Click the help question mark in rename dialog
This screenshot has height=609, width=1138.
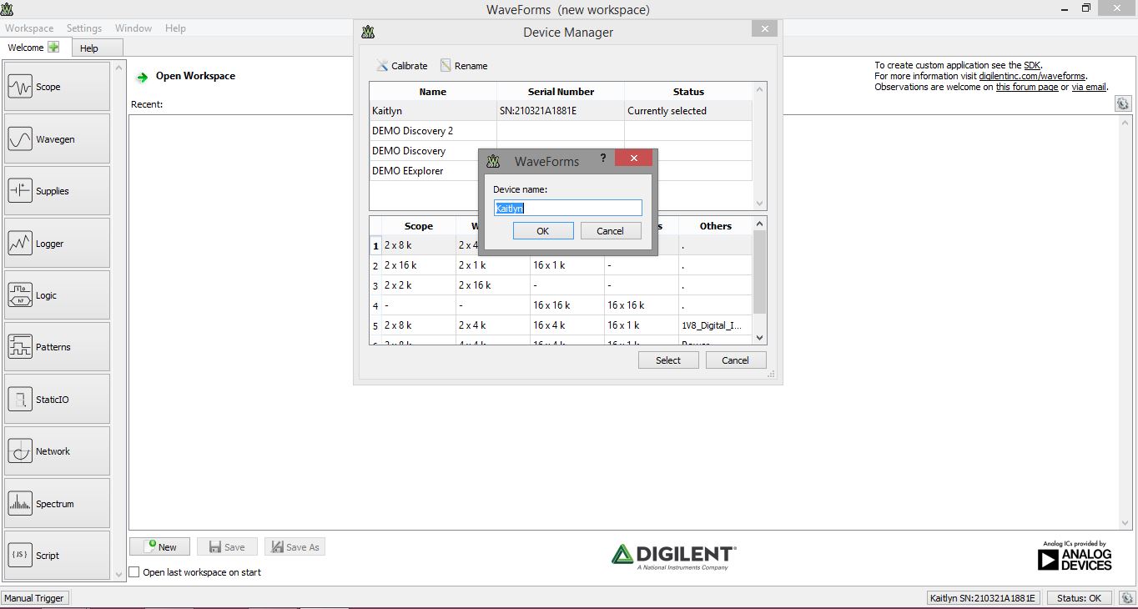click(x=603, y=158)
